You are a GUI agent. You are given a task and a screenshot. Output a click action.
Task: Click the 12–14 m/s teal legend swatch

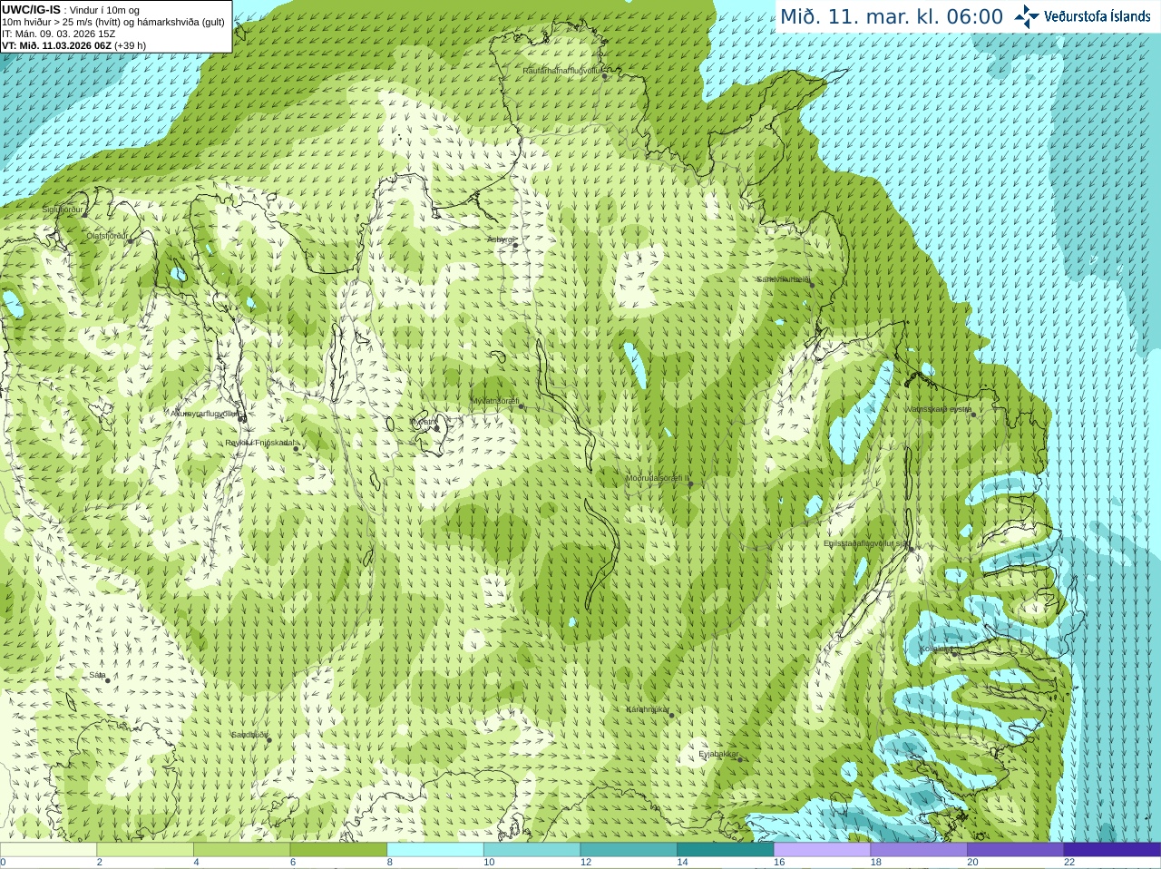[629, 850]
